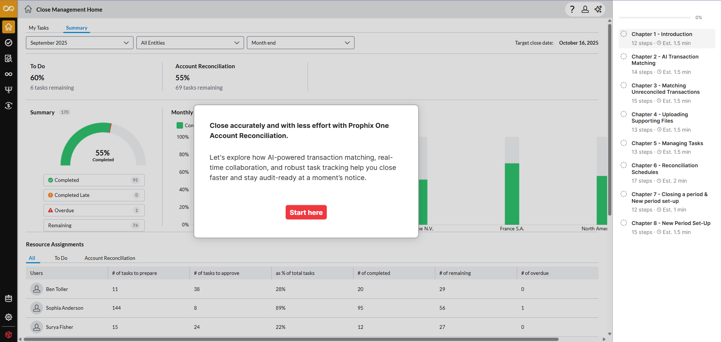
Task: Open the infinity icon in left sidebar
Action: 9,74
